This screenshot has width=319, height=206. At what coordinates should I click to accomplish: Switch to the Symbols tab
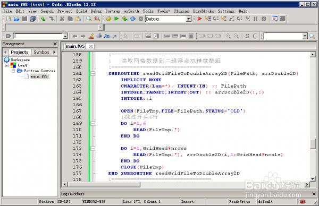(41, 52)
